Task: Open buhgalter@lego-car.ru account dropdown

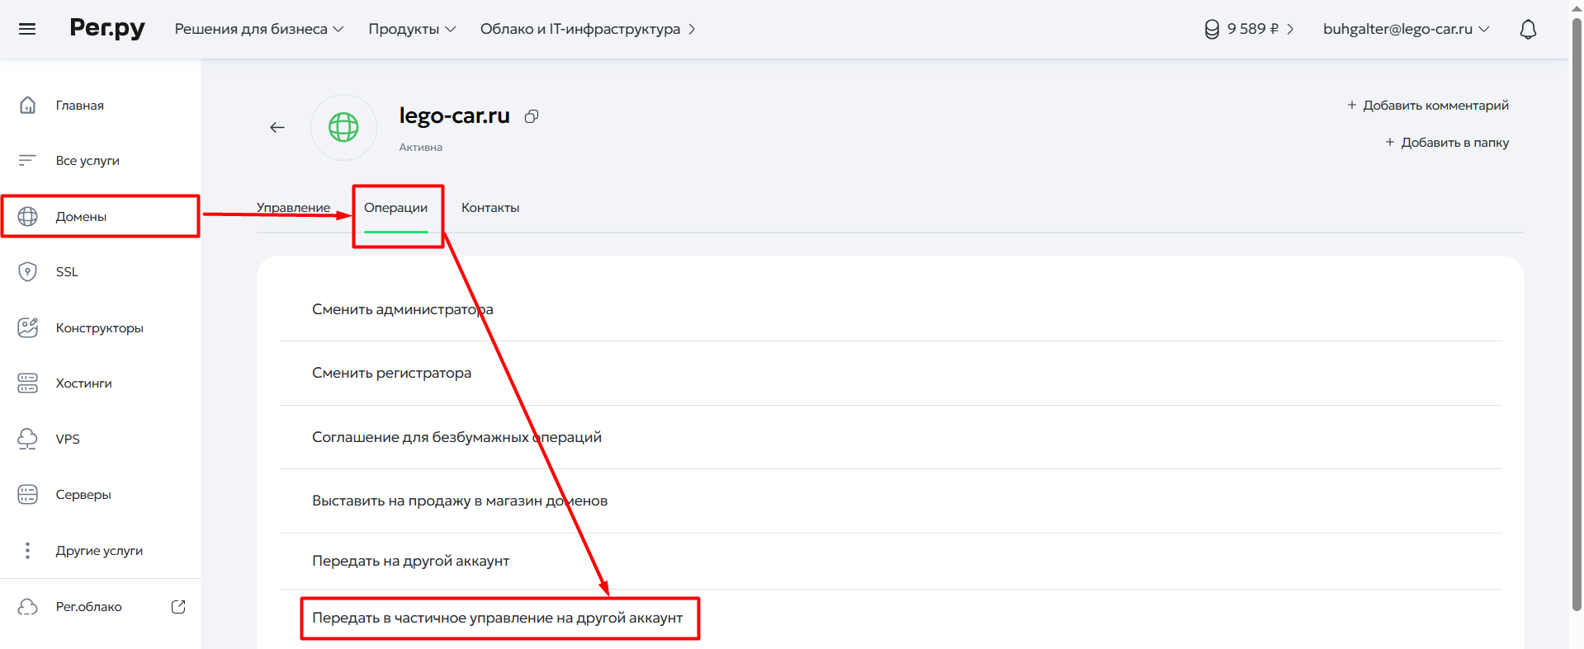Action: pyautogui.click(x=1407, y=29)
